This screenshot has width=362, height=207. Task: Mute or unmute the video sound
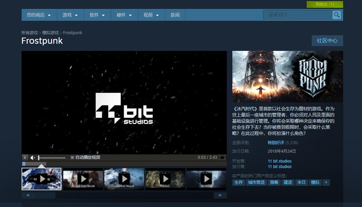[x=33, y=158]
